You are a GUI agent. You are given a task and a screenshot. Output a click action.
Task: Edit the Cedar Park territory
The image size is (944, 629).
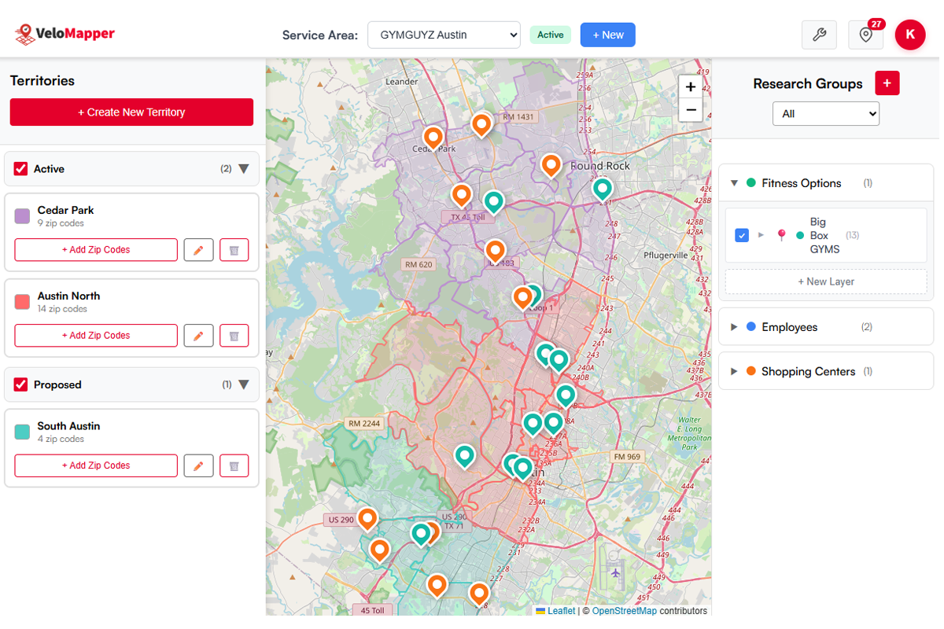coord(198,250)
